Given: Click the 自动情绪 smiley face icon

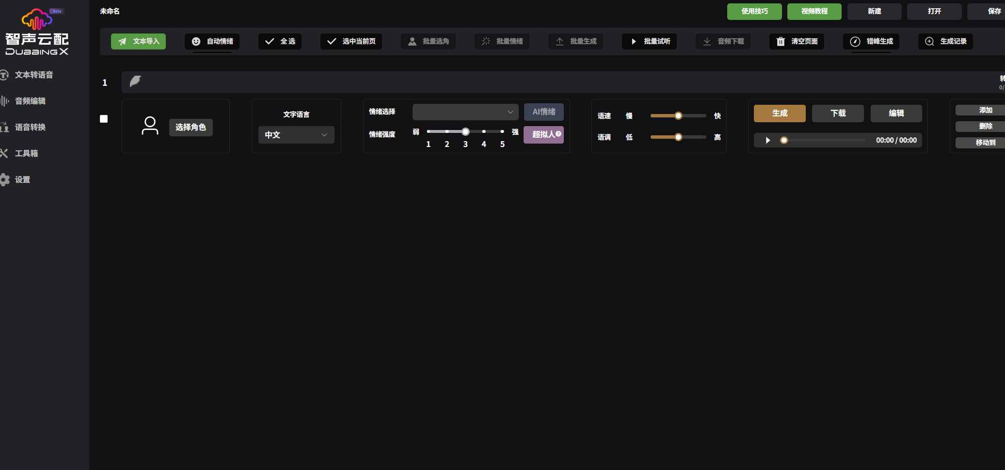Looking at the screenshot, I should (x=196, y=42).
